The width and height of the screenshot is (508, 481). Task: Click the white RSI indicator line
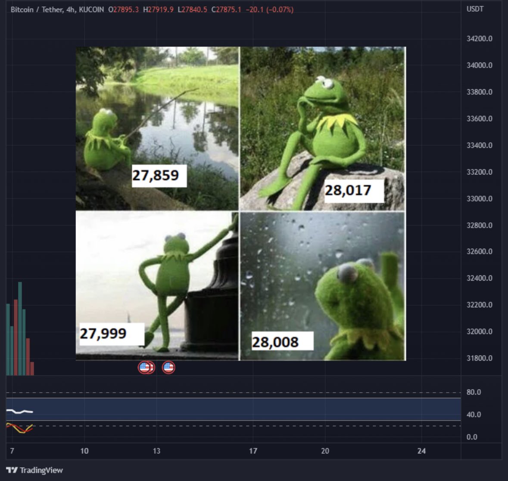(19, 412)
